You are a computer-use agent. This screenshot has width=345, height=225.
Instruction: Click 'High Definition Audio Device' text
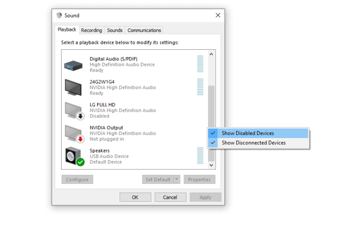(x=122, y=65)
